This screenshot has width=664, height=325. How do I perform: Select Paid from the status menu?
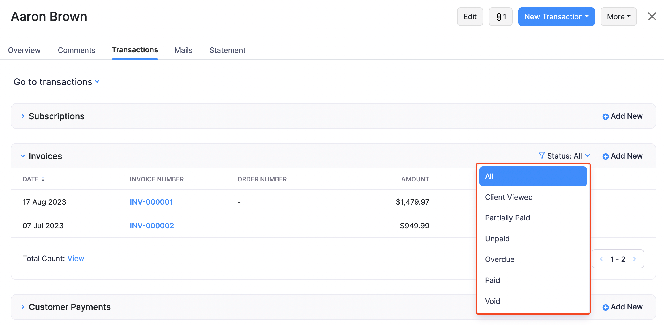tap(492, 280)
